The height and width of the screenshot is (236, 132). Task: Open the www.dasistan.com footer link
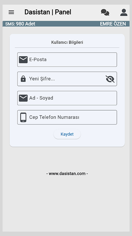(x=67, y=174)
